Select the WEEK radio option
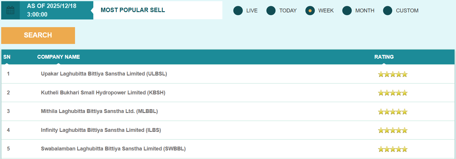The height and width of the screenshot is (159, 456). [x=310, y=11]
